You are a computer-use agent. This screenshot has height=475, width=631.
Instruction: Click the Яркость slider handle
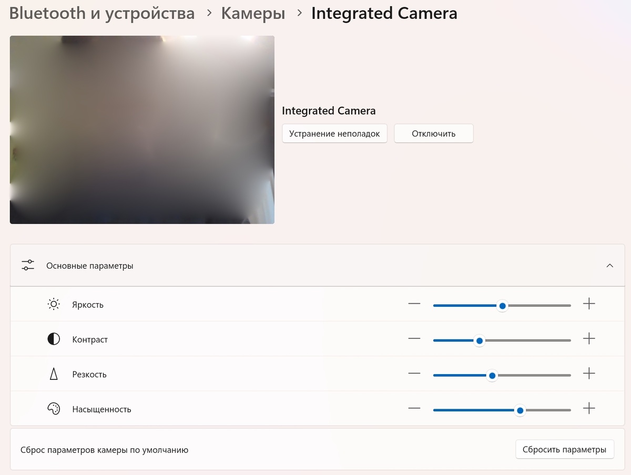click(503, 305)
